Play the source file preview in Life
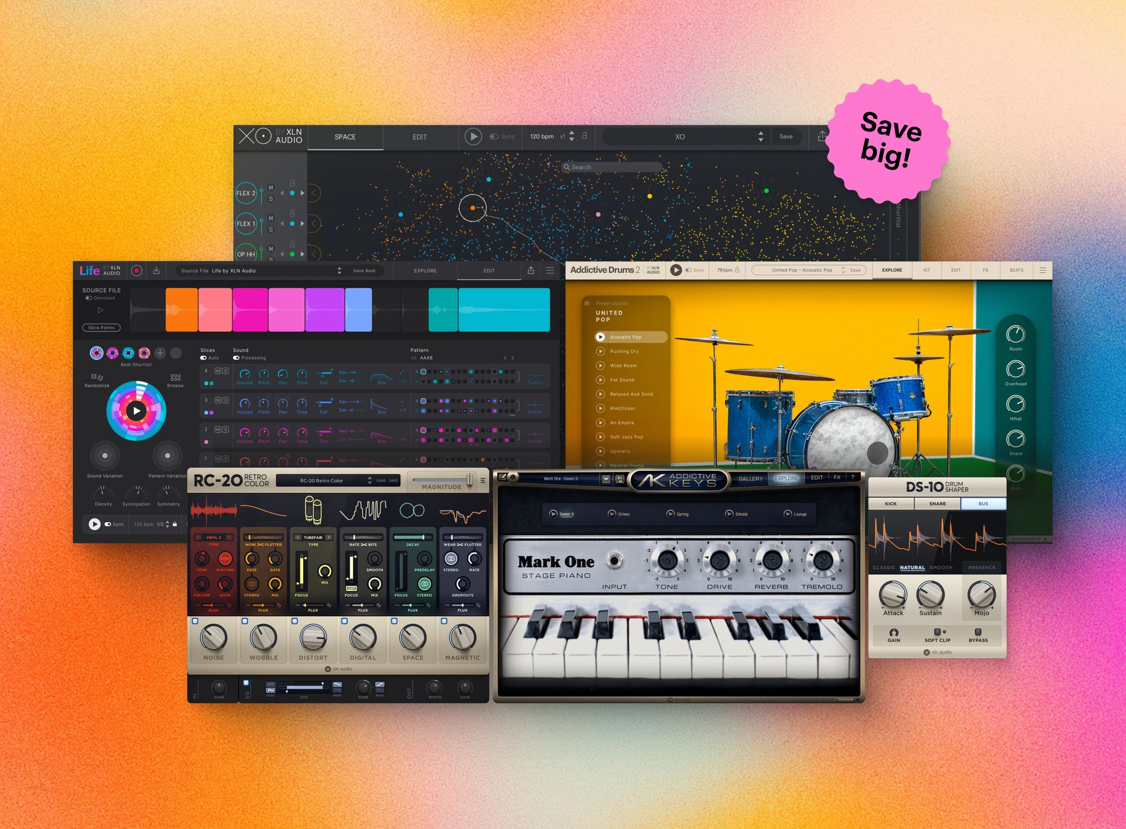 100,310
